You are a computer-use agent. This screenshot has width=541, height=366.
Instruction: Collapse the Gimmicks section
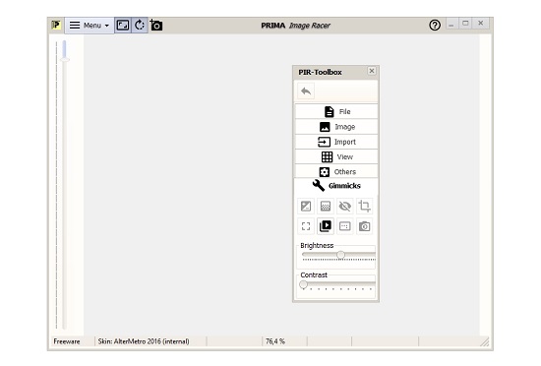(x=336, y=186)
